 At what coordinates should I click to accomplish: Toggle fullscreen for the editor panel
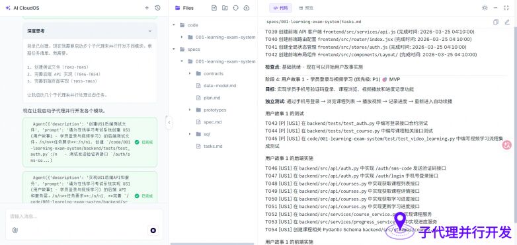506,8
